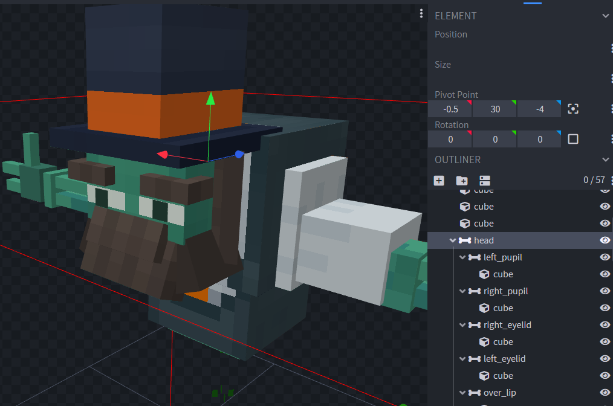This screenshot has width=613, height=406.
Task: Collapse the left_eyelid group
Action: tap(462, 359)
